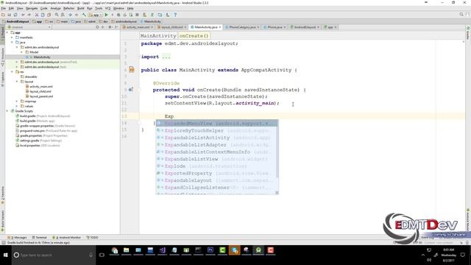Switch to Phone.java editor tab
The image size is (471, 265).
click(275, 27)
